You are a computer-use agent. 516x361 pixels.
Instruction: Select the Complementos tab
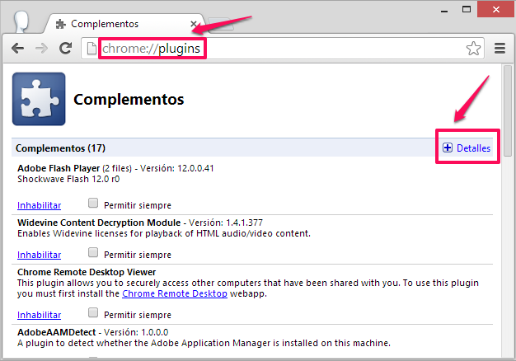tap(124, 24)
